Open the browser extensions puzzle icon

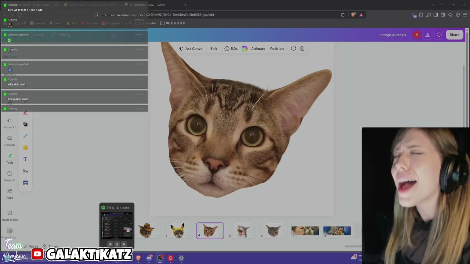click(421, 15)
